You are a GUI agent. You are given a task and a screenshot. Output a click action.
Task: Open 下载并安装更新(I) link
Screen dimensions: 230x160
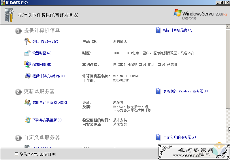coord(47,120)
